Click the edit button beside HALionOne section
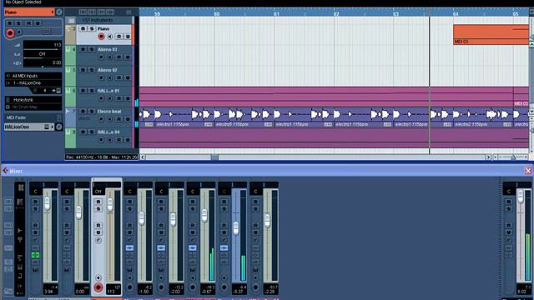Viewport: 534px width, 300px height. tap(59, 127)
